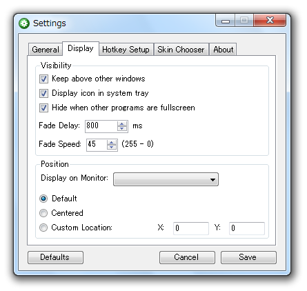The width and height of the screenshot is (307, 291).
Task: Uncheck Keep above other windows
Action: (43, 79)
